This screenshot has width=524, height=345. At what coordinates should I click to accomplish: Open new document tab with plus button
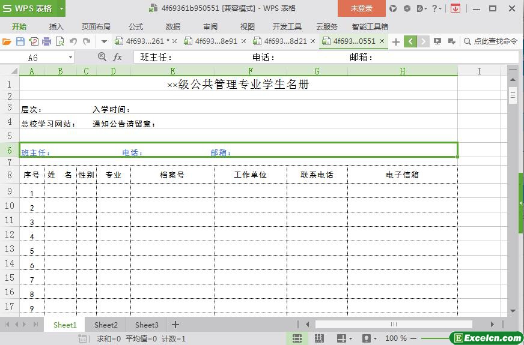(x=395, y=41)
